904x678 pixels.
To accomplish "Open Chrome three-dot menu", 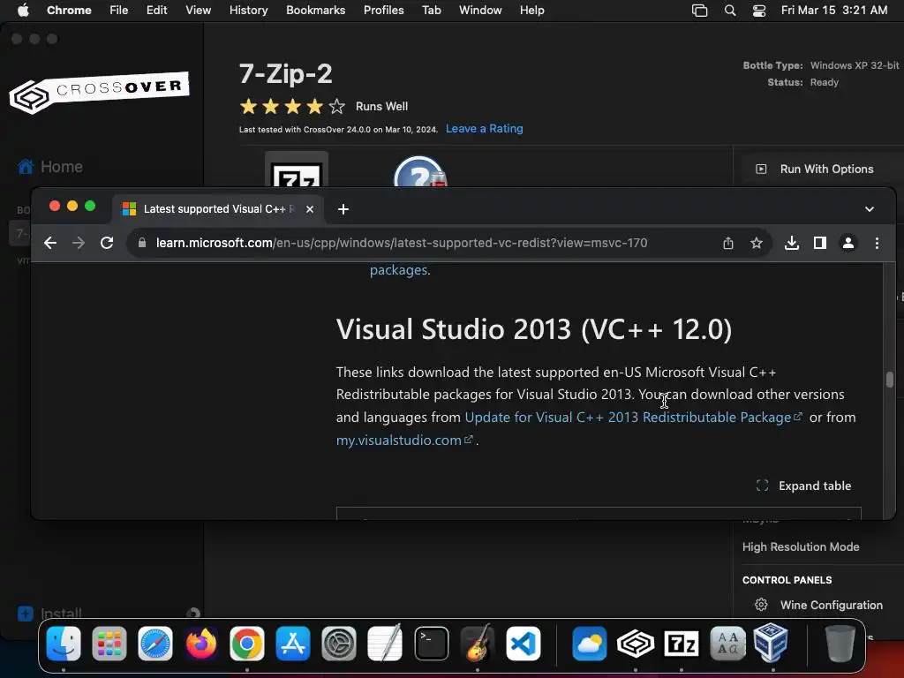I will (877, 243).
